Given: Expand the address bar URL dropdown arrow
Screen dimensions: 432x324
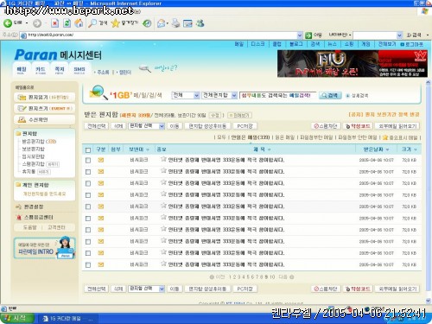Looking at the screenshot, I should click(300, 35).
